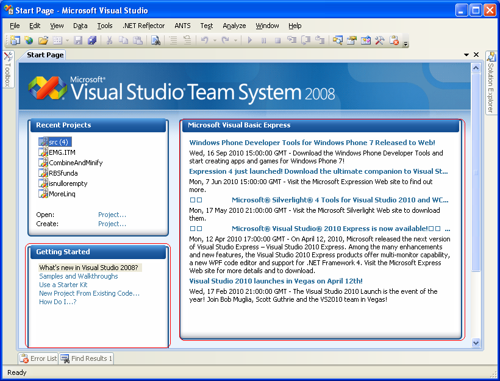Screen dimensions: 500x381
Task: Open the Toolbox icon in toolbar
Action: point(379,40)
